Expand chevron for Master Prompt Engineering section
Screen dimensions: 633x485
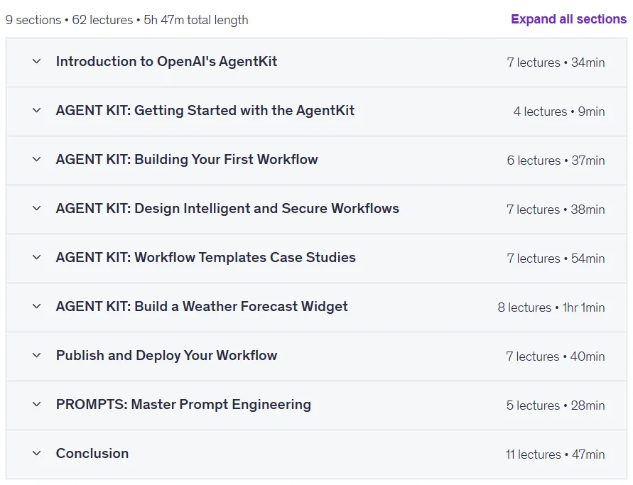pos(36,404)
